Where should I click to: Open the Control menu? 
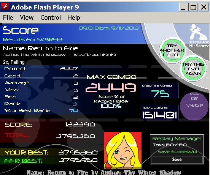(51, 17)
